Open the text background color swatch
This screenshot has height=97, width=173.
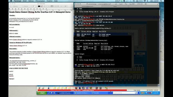coord(42,6)
